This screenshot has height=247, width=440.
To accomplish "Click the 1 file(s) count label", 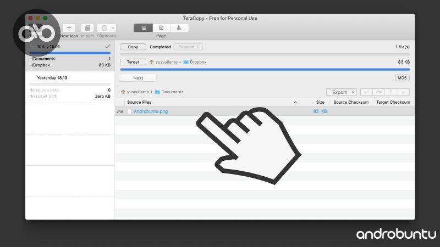I will tap(403, 47).
